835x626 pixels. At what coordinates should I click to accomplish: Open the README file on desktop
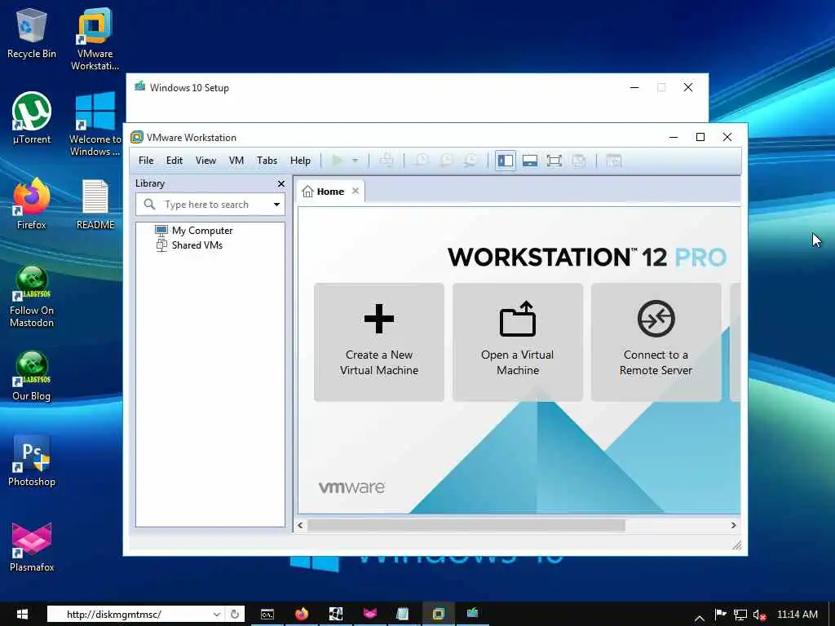click(95, 205)
